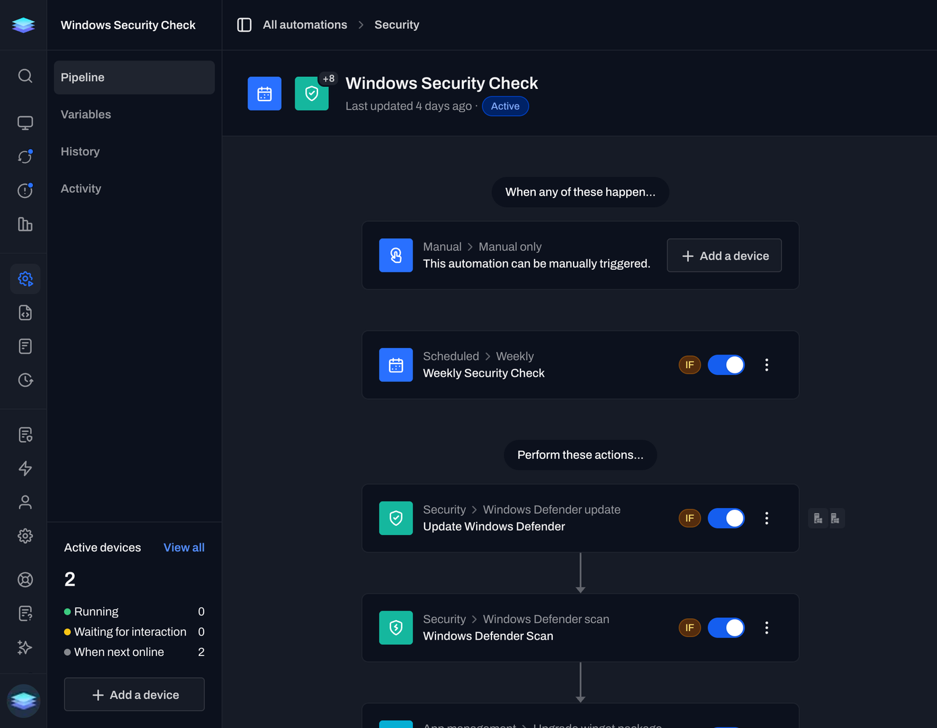Click the IF badge on Windows Defender Scan

(690, 628)
